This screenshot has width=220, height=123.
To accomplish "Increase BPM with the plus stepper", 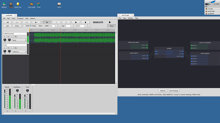I will (x=60, y=26).
